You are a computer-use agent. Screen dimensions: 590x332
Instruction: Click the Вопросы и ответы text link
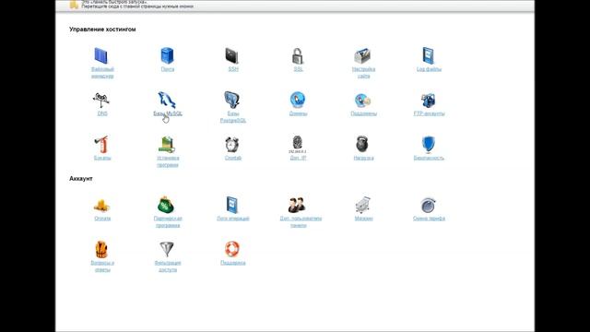pos(102,267)
